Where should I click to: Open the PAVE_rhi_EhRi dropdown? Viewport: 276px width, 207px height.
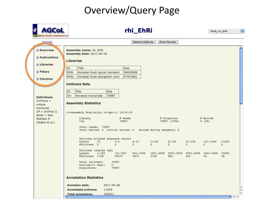click(x=226, y=31)
